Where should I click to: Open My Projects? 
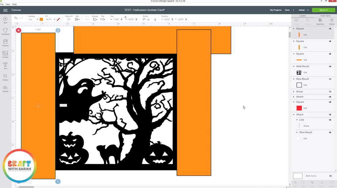pyautogui.click(x=275, y=10)
